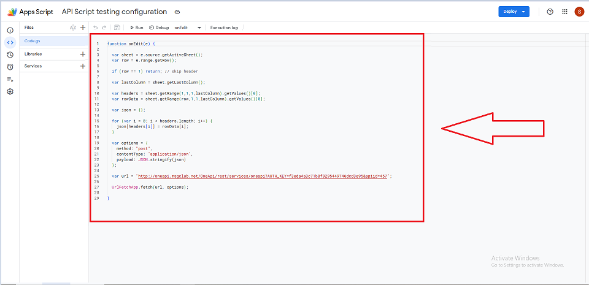Add a service using the plus button
The width and height of the screenshot is (589, 285).
pos(83,66)
